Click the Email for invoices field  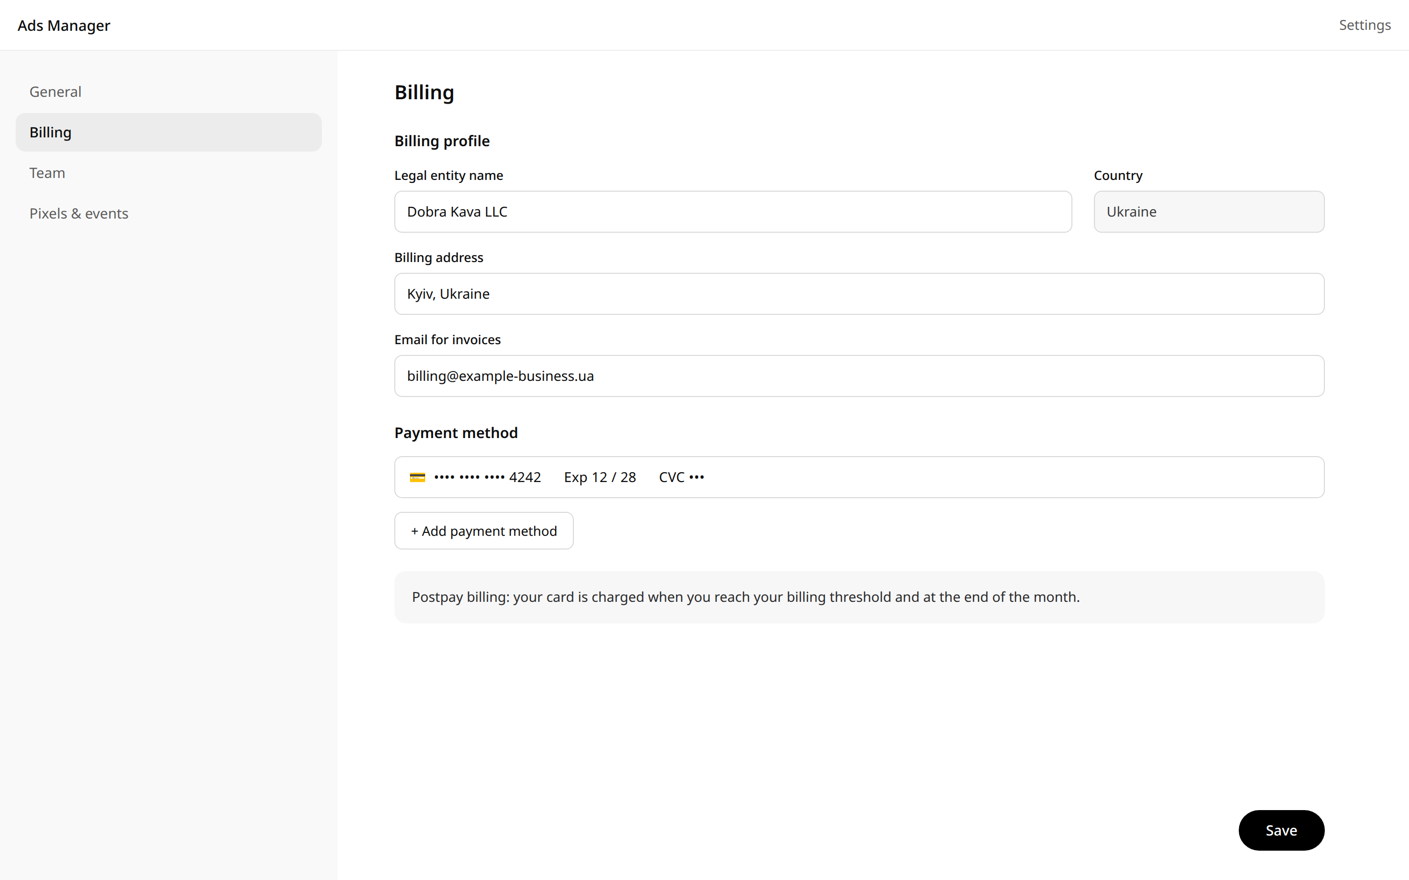coord(860,376)
